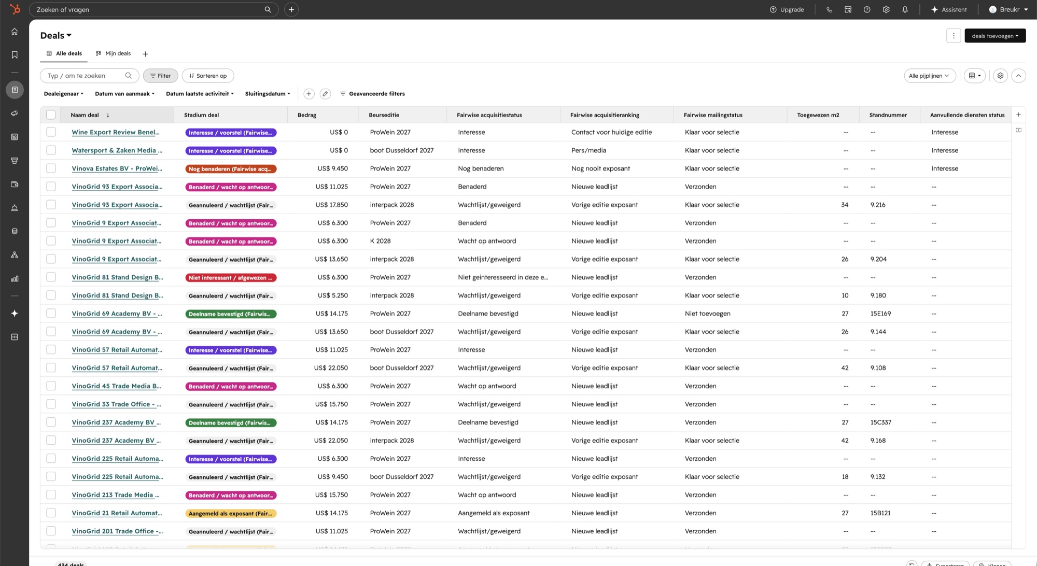Open Datum van aanmaak filter dropdown
The image size is (1037, 566).
pyautogui.click(x=125, y=94)
